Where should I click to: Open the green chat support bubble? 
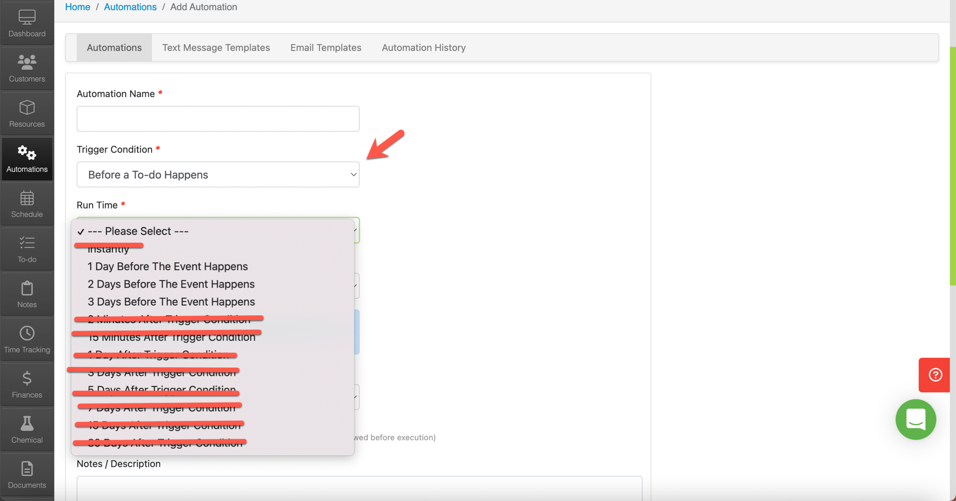(x=916, y=420)
